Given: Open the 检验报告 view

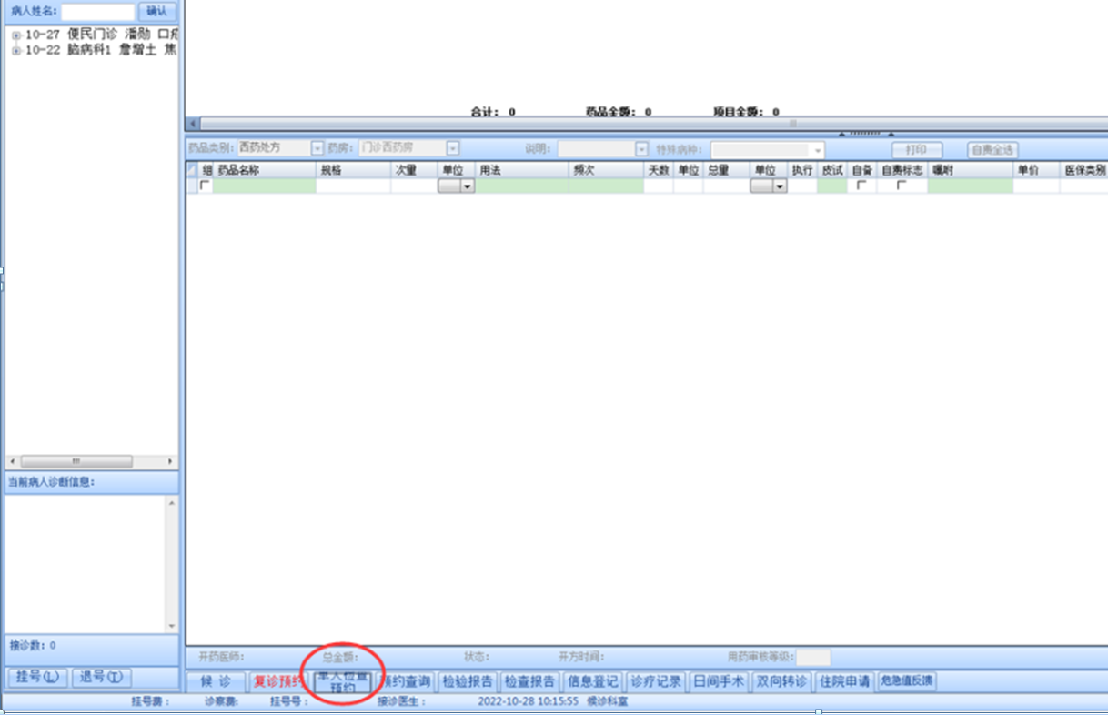Looking at the screenshot, I should [x=468, y=681].
